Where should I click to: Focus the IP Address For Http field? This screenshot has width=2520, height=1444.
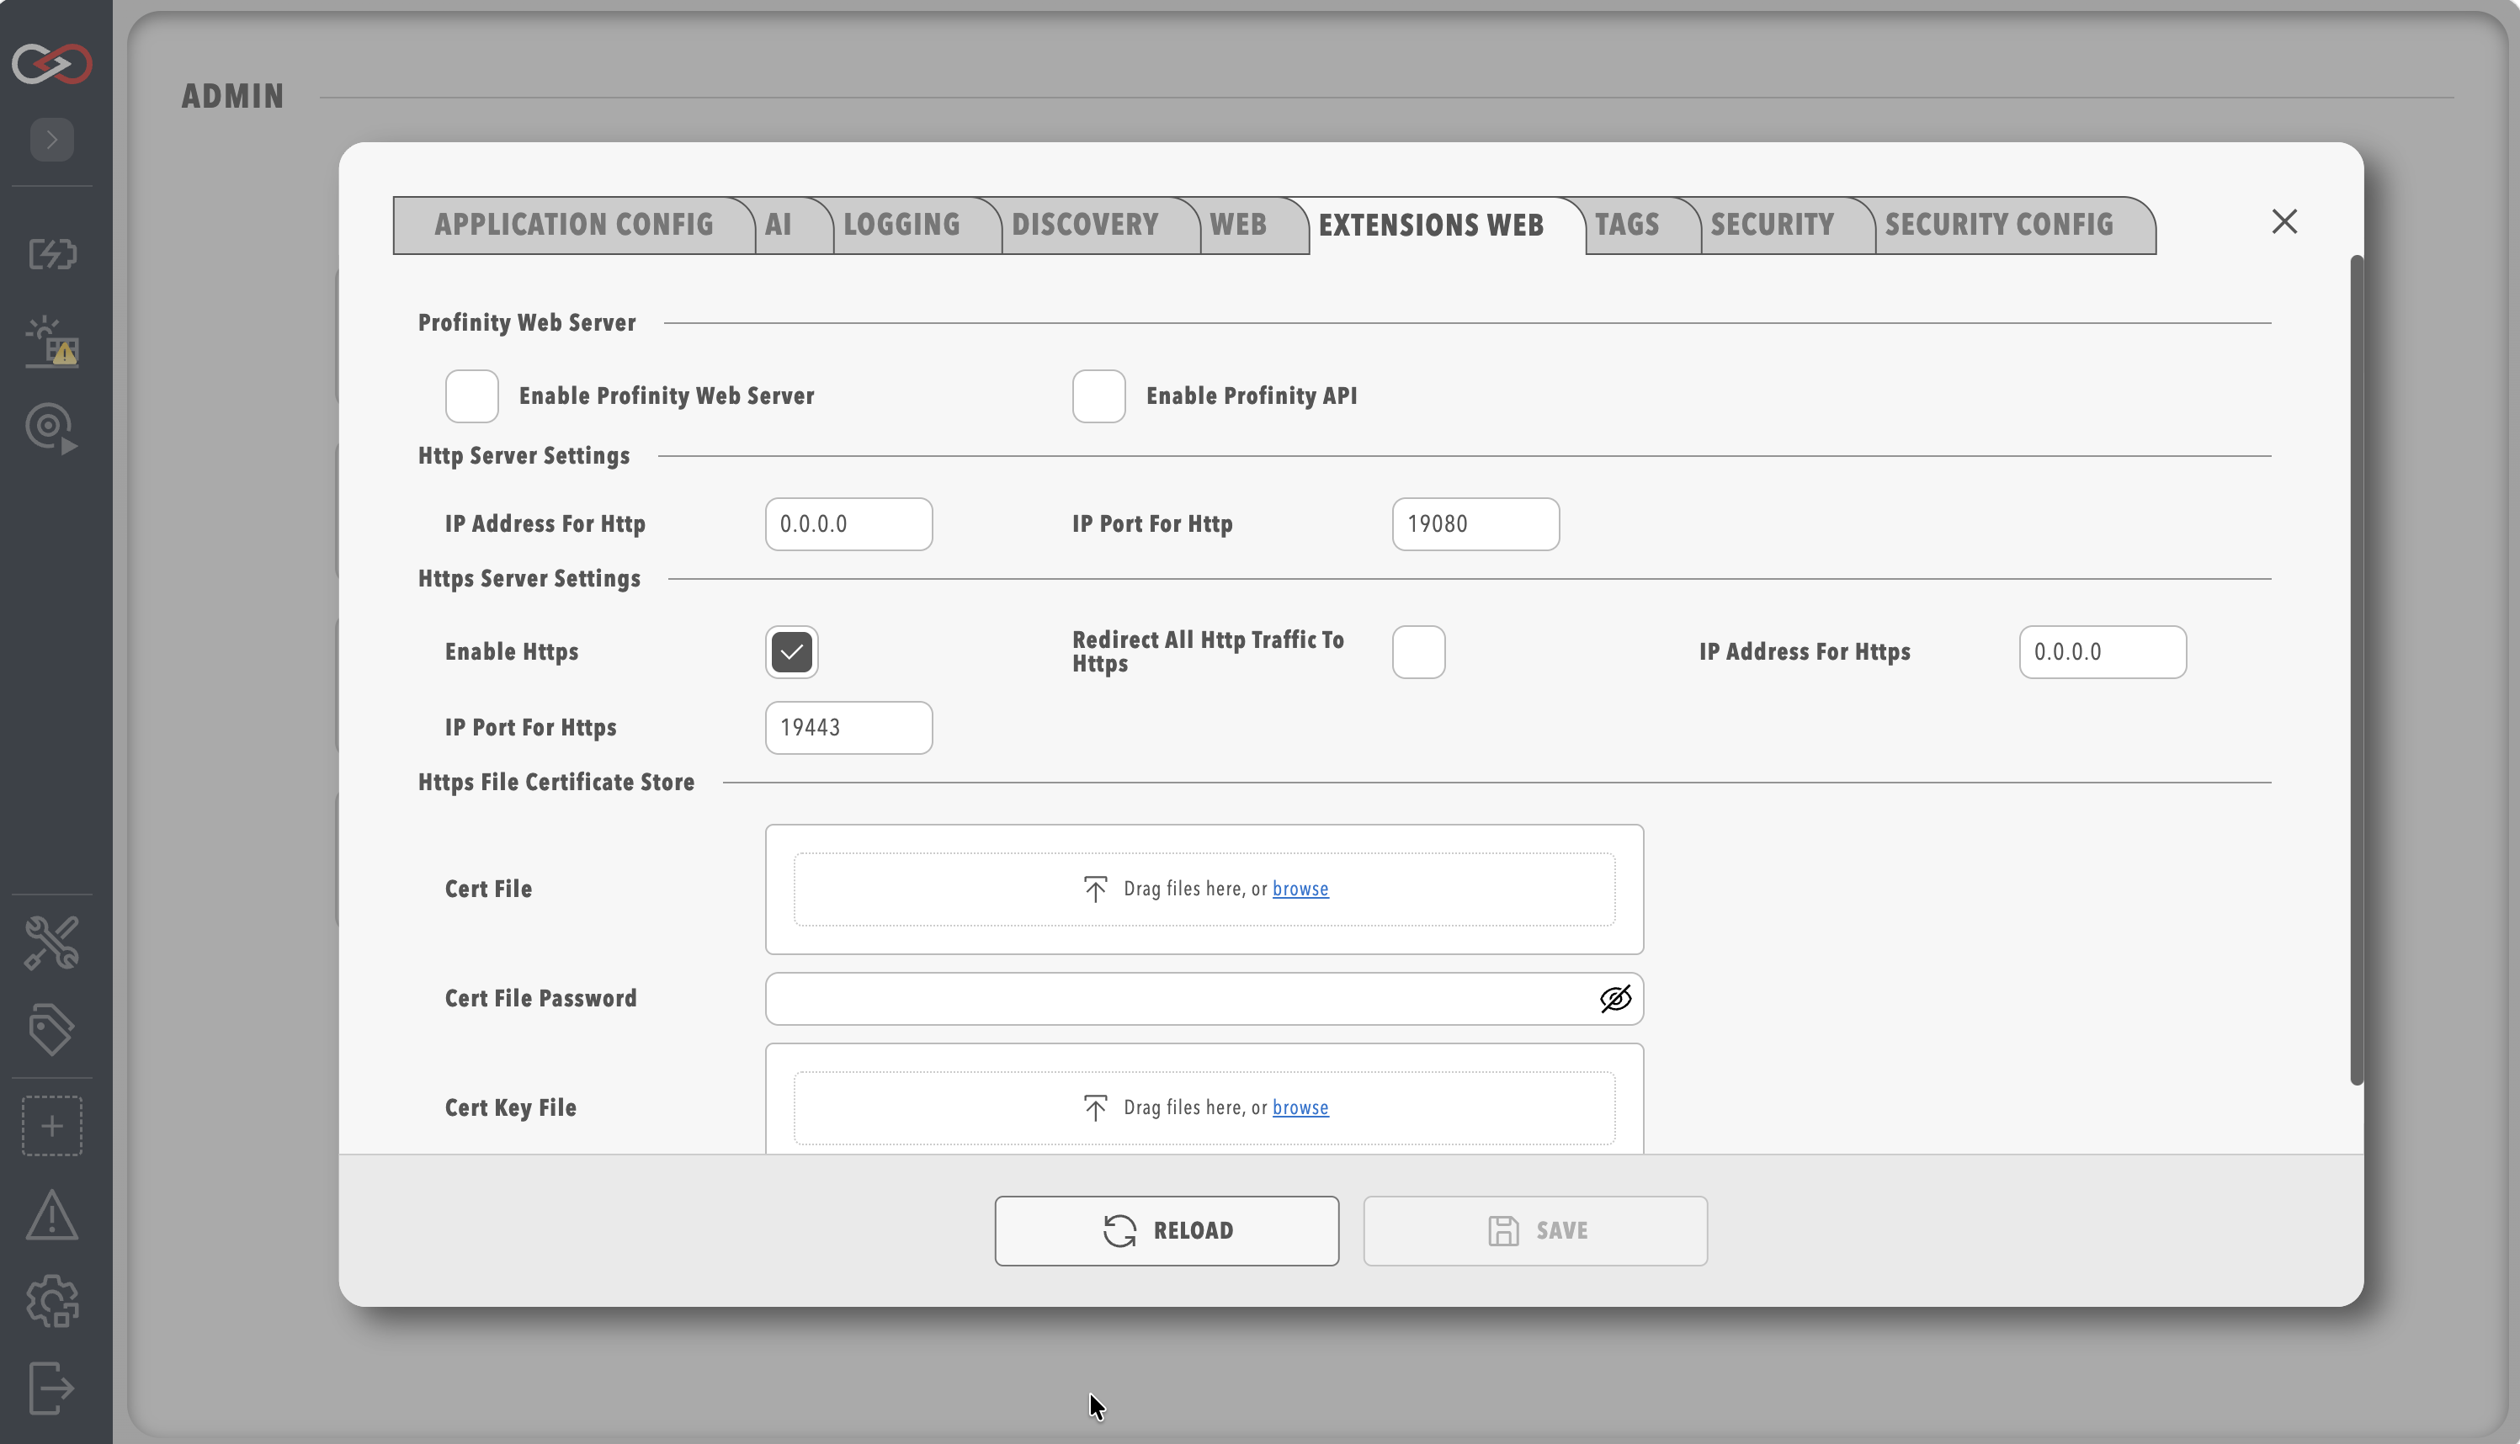[848, 523]
